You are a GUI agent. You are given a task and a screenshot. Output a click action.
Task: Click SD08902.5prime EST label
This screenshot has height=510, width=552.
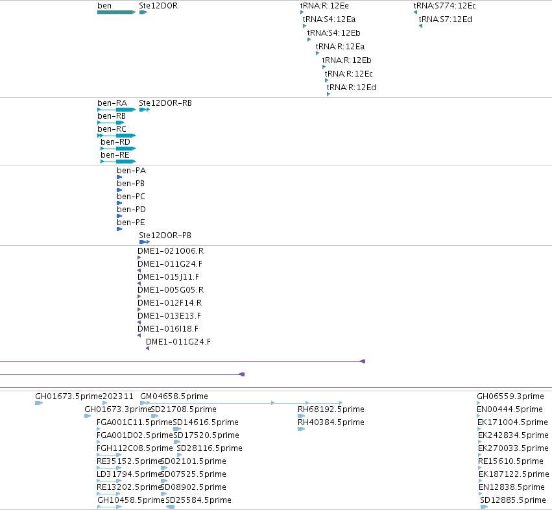(193, 487)
